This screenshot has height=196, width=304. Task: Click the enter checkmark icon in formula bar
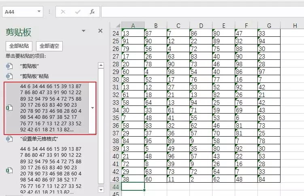coord(77,12)
